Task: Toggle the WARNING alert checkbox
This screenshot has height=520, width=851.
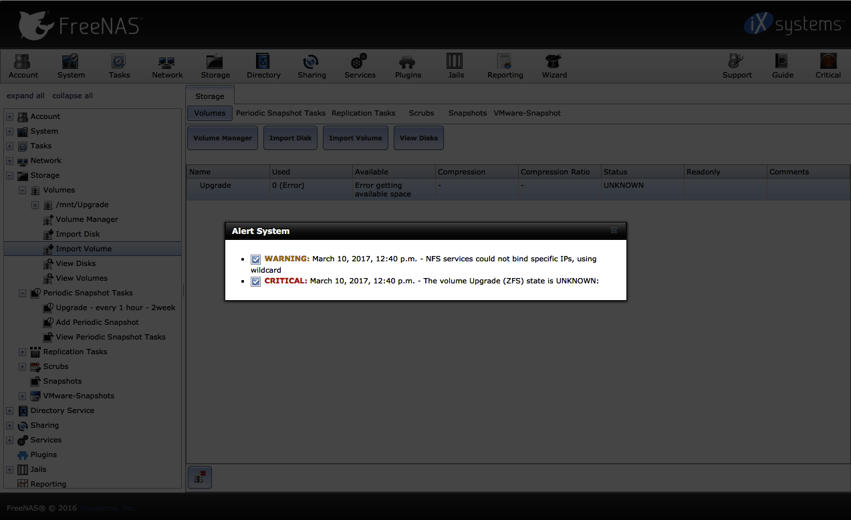Action: tap(255, 259)
